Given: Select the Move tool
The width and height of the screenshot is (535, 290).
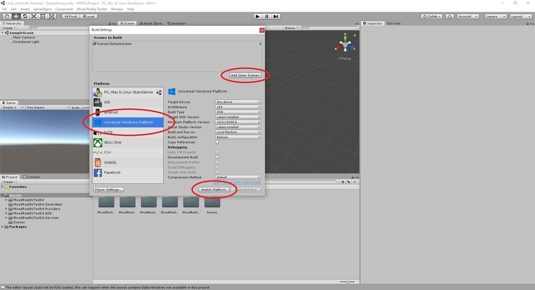Looking at the screenshot, I should (x=16, y=17).
